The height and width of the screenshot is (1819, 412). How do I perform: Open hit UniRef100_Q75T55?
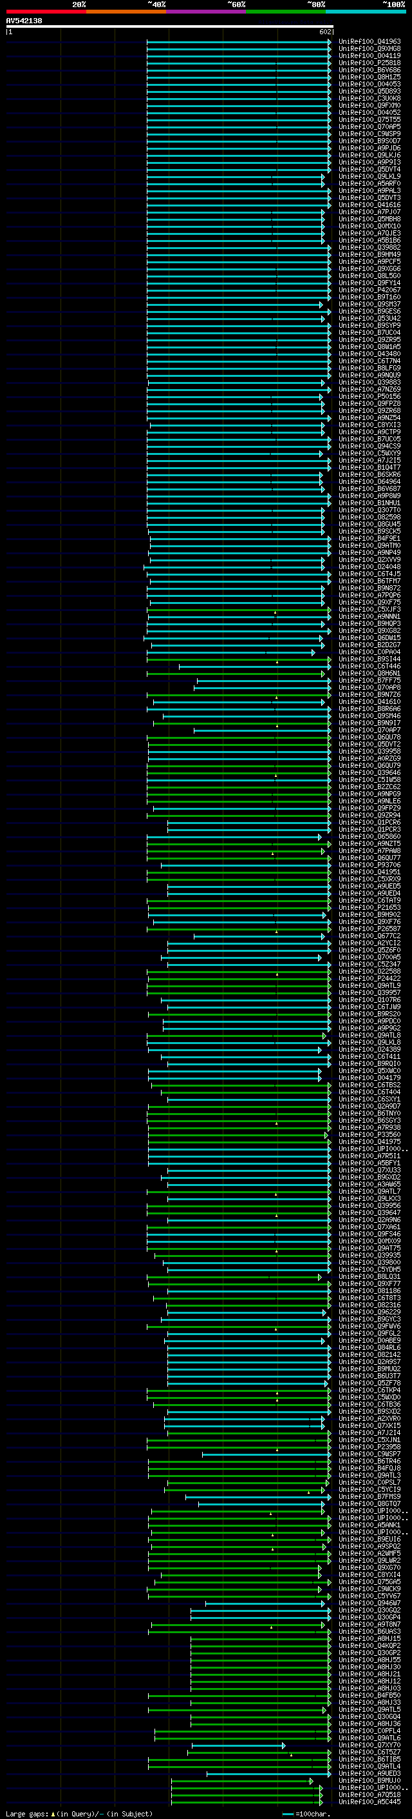(x=370, y=119)
